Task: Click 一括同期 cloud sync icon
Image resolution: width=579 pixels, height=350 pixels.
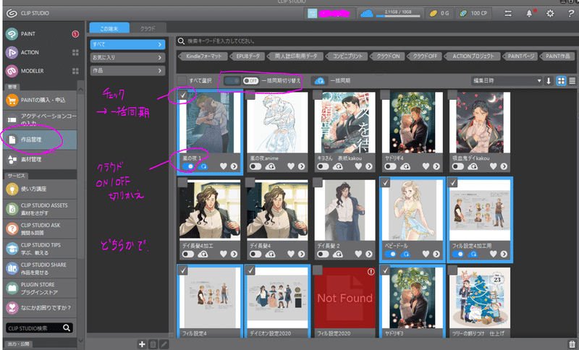Action: pyautogui.click(x=320, y=80)
